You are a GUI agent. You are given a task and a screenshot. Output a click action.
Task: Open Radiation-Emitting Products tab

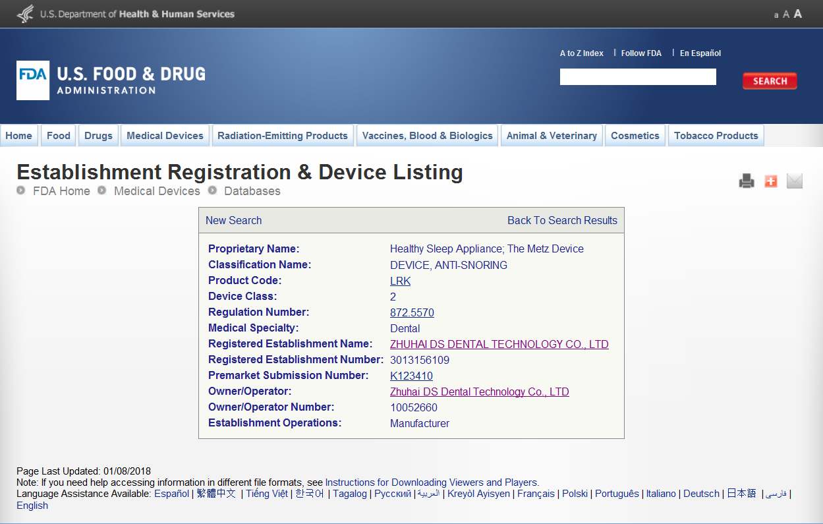[283, 136]
